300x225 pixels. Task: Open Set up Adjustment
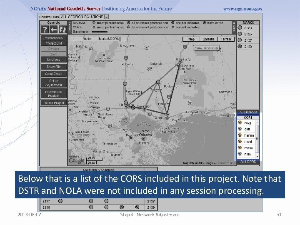point(54,82)
